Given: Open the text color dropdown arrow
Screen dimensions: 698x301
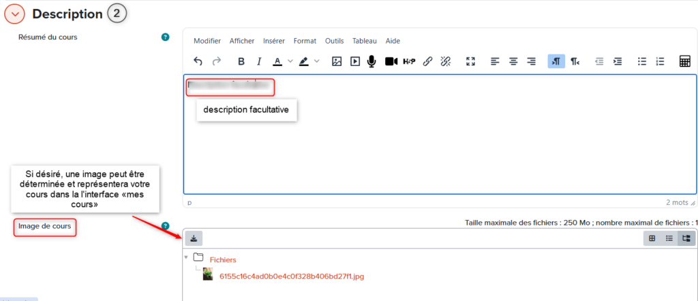Looking at the screenshot, I should pos(290,61).
